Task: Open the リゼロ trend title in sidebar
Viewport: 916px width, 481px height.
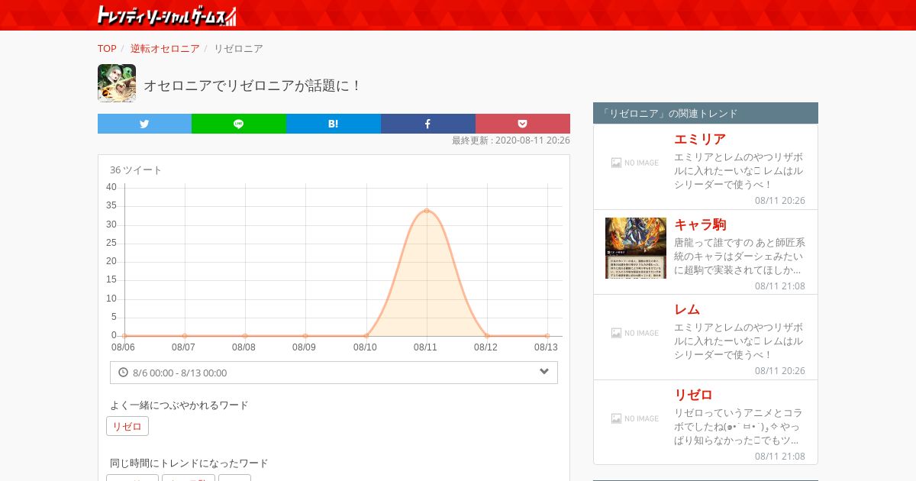Action: click(693, 395)
